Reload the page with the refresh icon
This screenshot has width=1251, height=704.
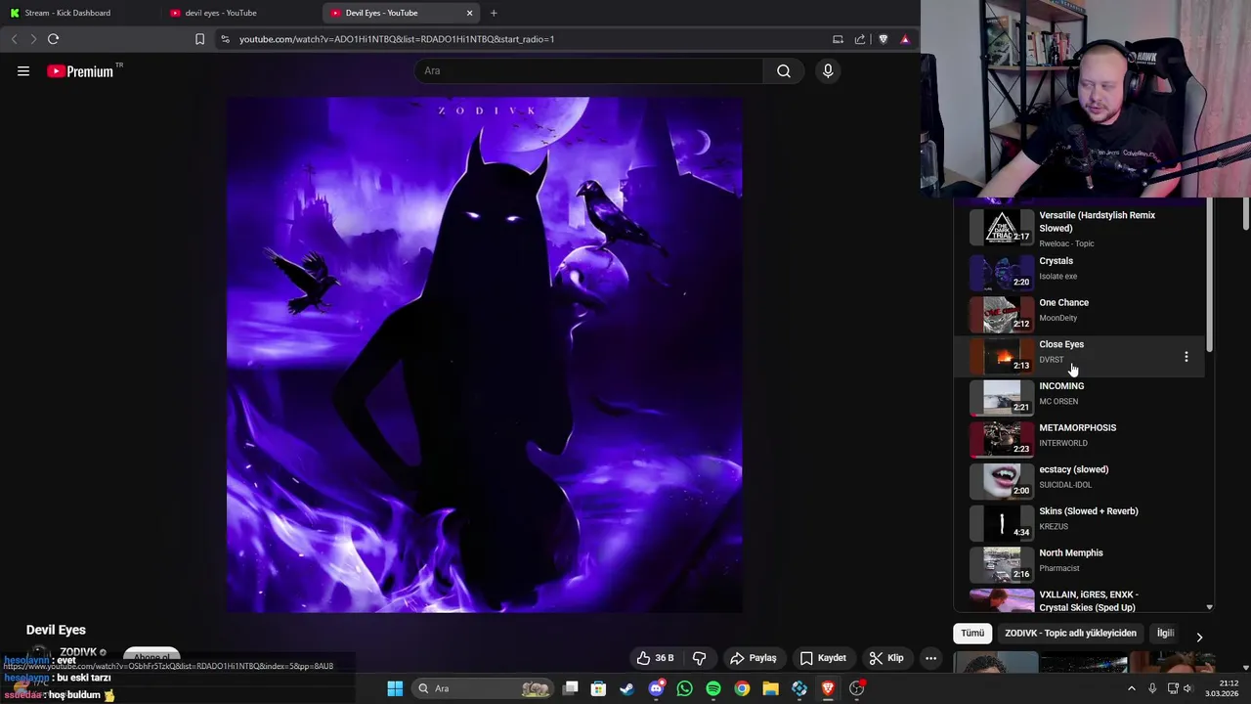pyautogui.click(x=53, y=39)
